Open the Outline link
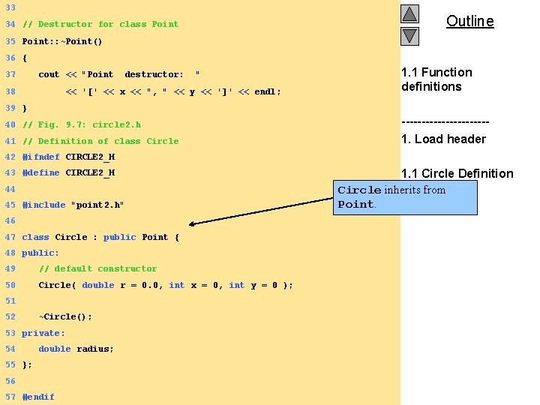540x405 pixels. pyautogui.click(x=469, y=21)
